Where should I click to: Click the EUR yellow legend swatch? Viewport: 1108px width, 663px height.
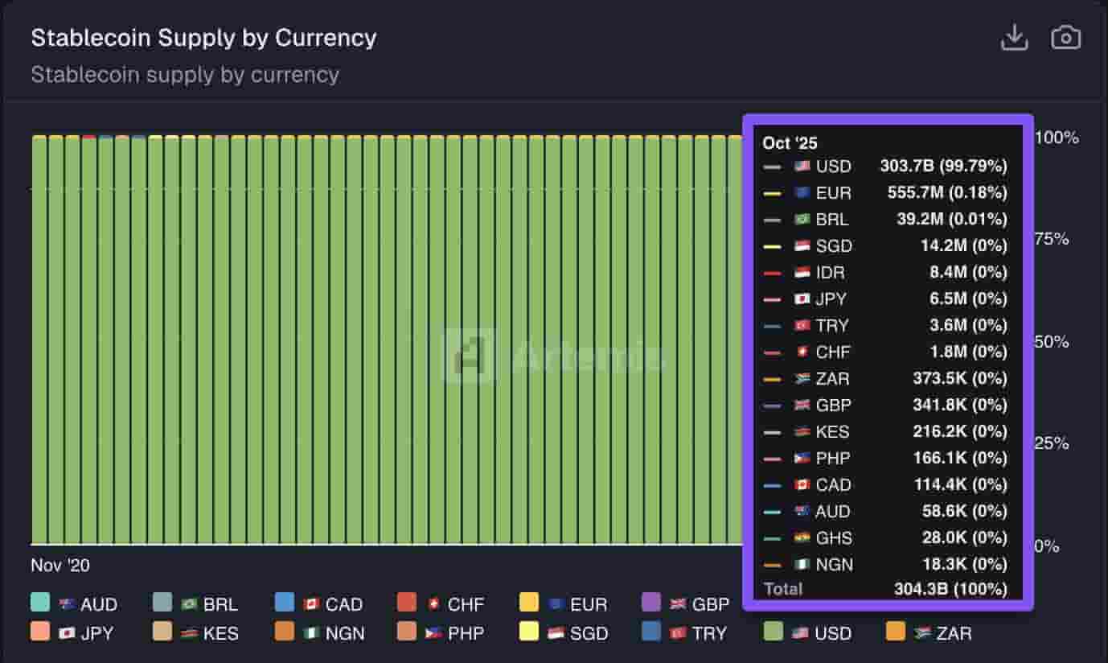pos(529,603)
